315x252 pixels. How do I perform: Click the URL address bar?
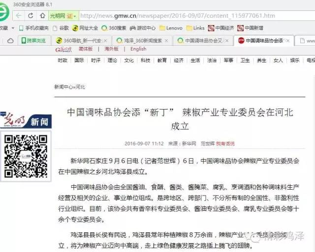(197, 16)
